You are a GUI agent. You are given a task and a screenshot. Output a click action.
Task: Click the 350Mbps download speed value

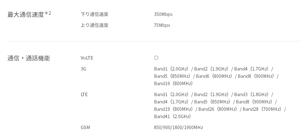[163, 14]
